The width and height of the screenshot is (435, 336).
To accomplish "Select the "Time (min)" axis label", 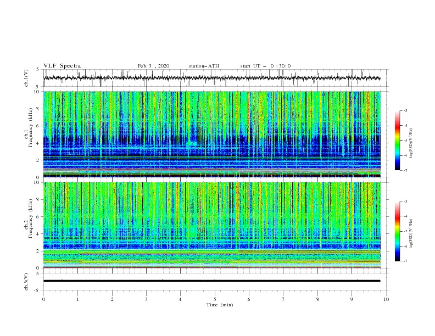I will tap(220, 305).
